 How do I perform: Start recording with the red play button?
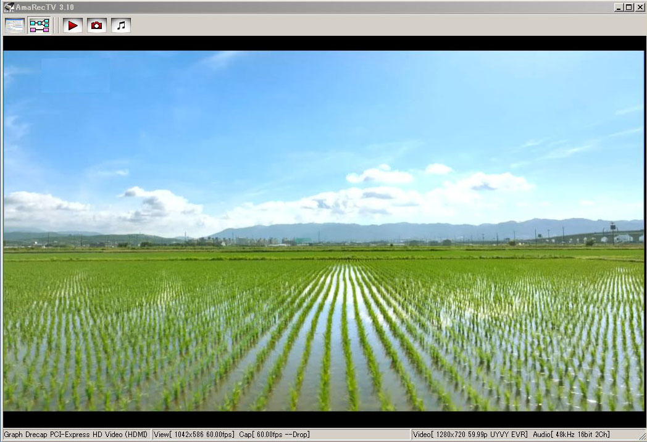coord(73,25)
